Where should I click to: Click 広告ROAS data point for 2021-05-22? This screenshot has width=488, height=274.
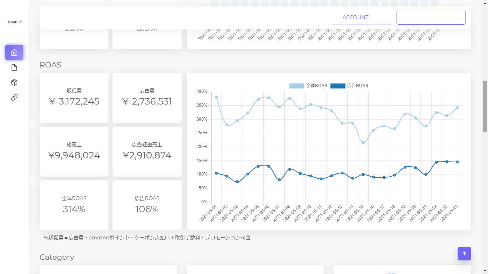pyautogui.click(x=436, y=162)
